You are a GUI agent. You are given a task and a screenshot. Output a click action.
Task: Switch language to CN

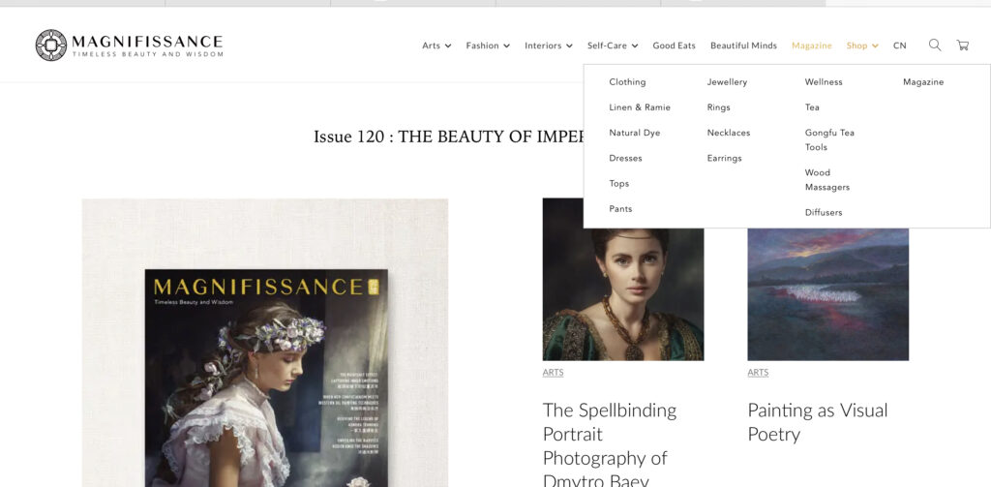899,46
